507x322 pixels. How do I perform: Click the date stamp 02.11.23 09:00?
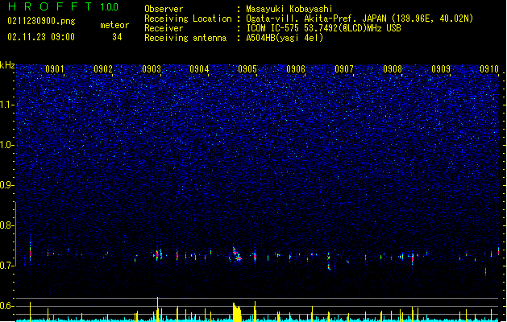pyautogui.click(x=41, y=37)
